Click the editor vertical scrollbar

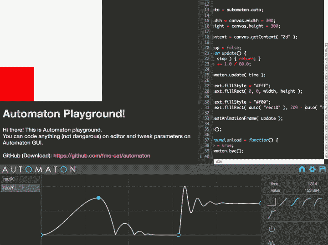(326, 100)
